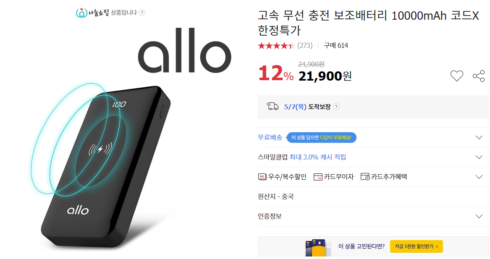
Task: Click the 우수/복수할인 icon
Action: tap(262, 177)
